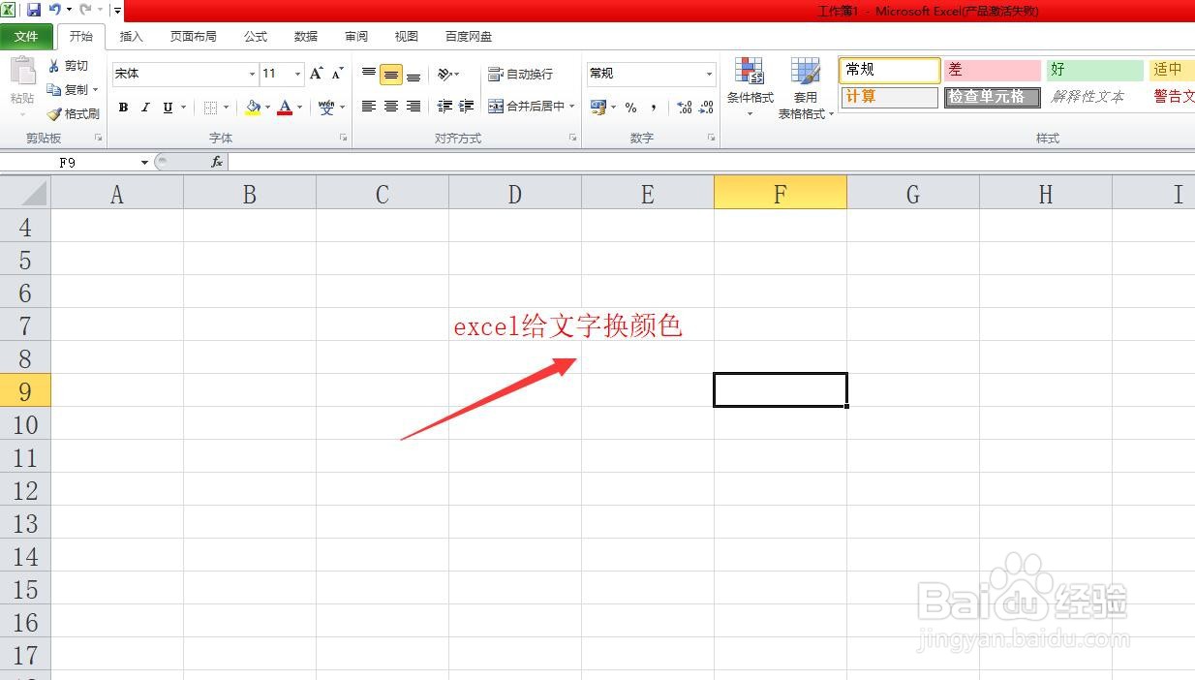Toggle Underline formatting
Screen dimensions: 1195x680
click(x=168, y=108)
